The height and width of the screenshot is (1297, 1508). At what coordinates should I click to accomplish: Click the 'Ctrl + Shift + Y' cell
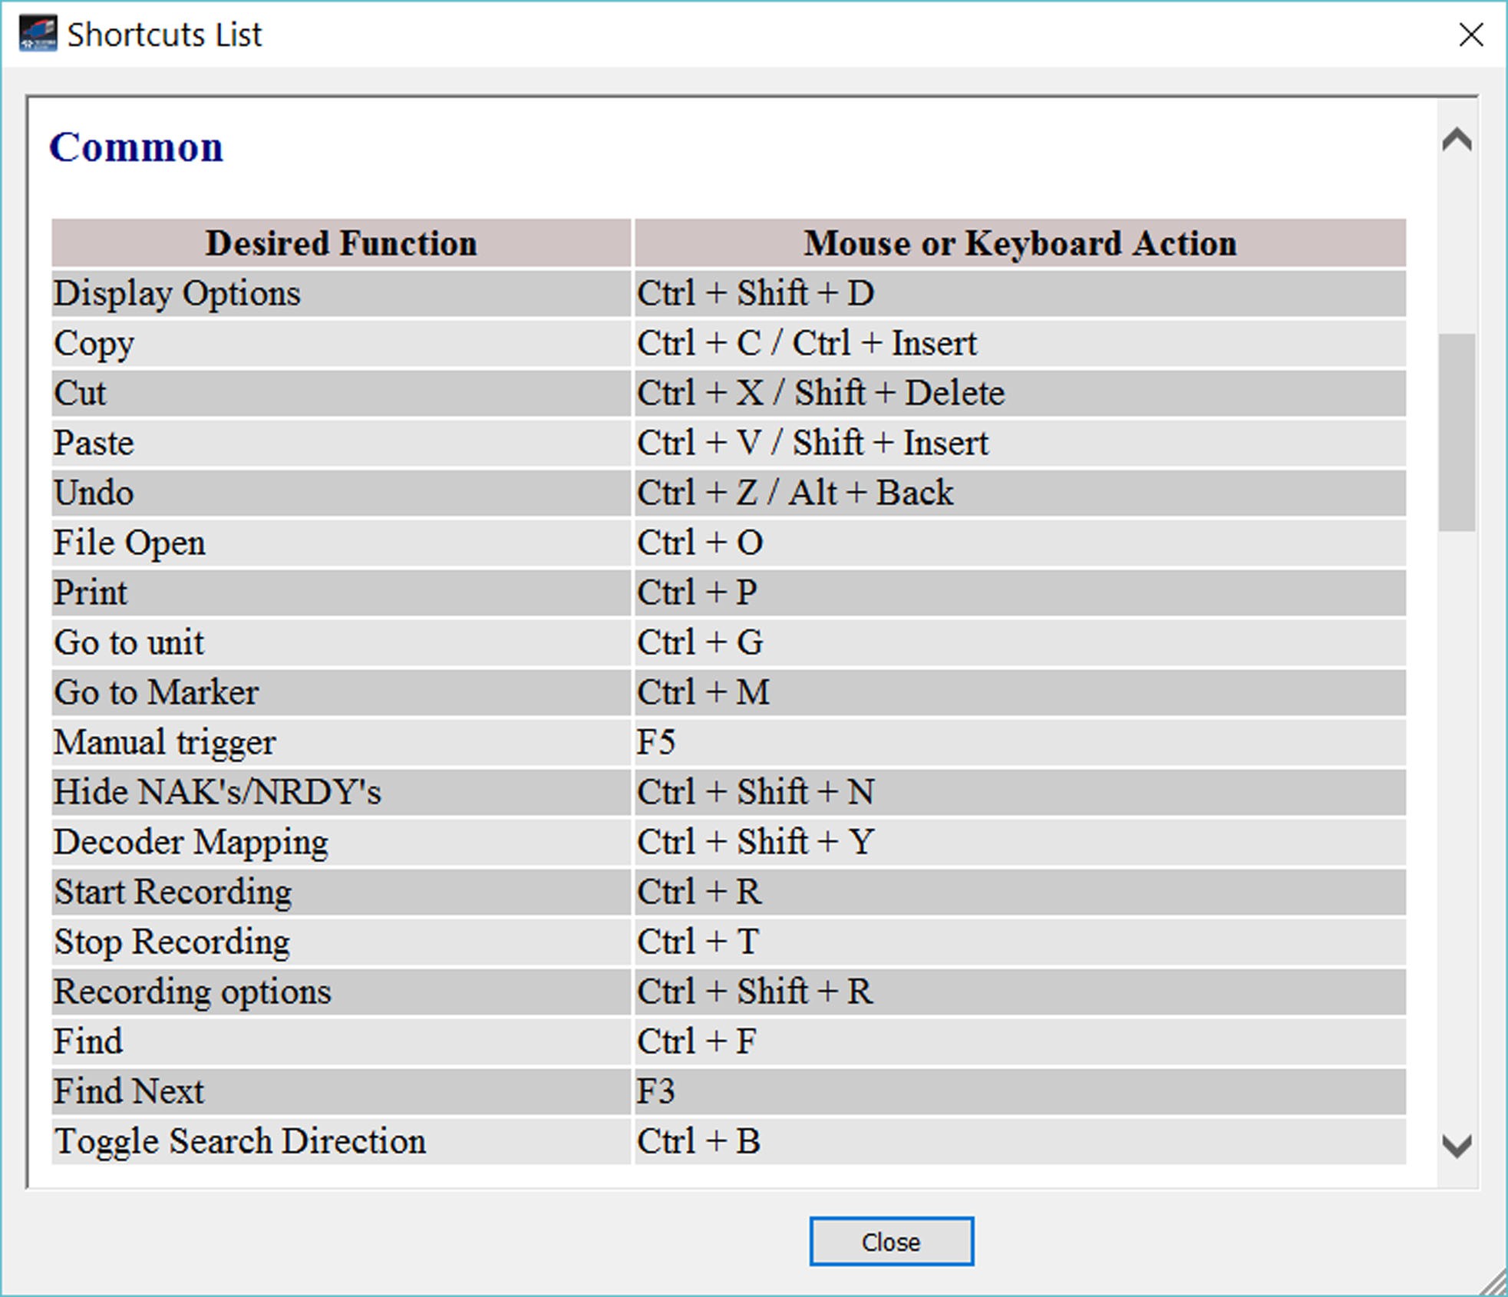click(1020, 842)
